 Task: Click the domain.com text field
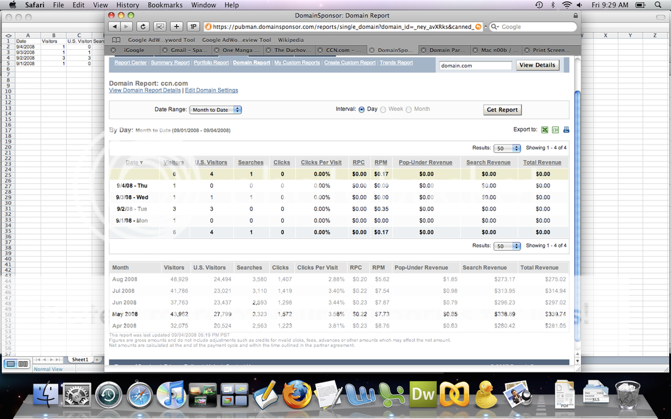[475, 65]
